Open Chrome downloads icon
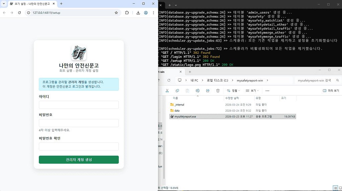The width and height of the screenshot is (342, 191). 138,13
